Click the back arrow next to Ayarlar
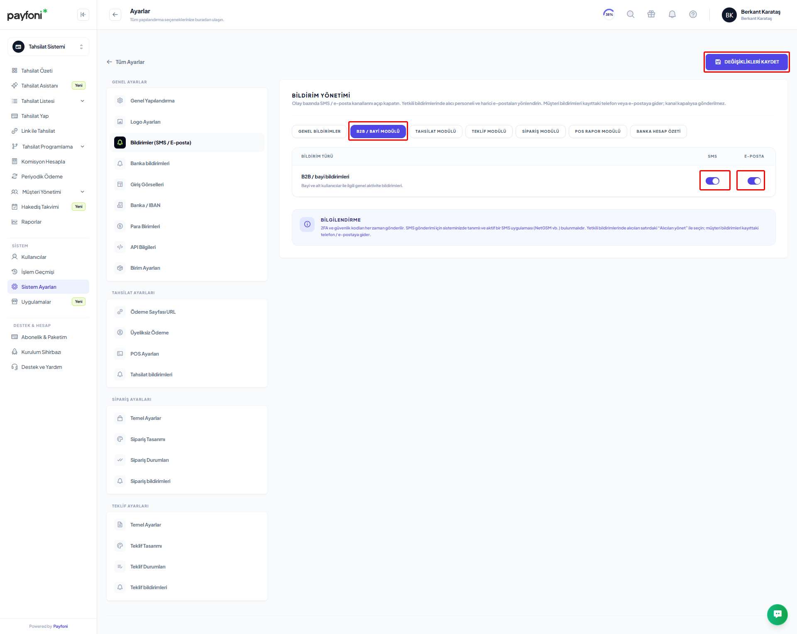Viewport: 797px width, 634px height. tap(115, 15)
